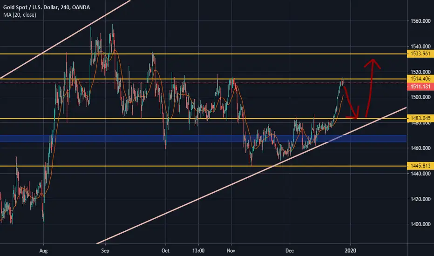Image resolution: width=434 pixels, height=256 pixels.
Task: Select the yellow horizontal line at 1533.961
Action: click(203, 54)
